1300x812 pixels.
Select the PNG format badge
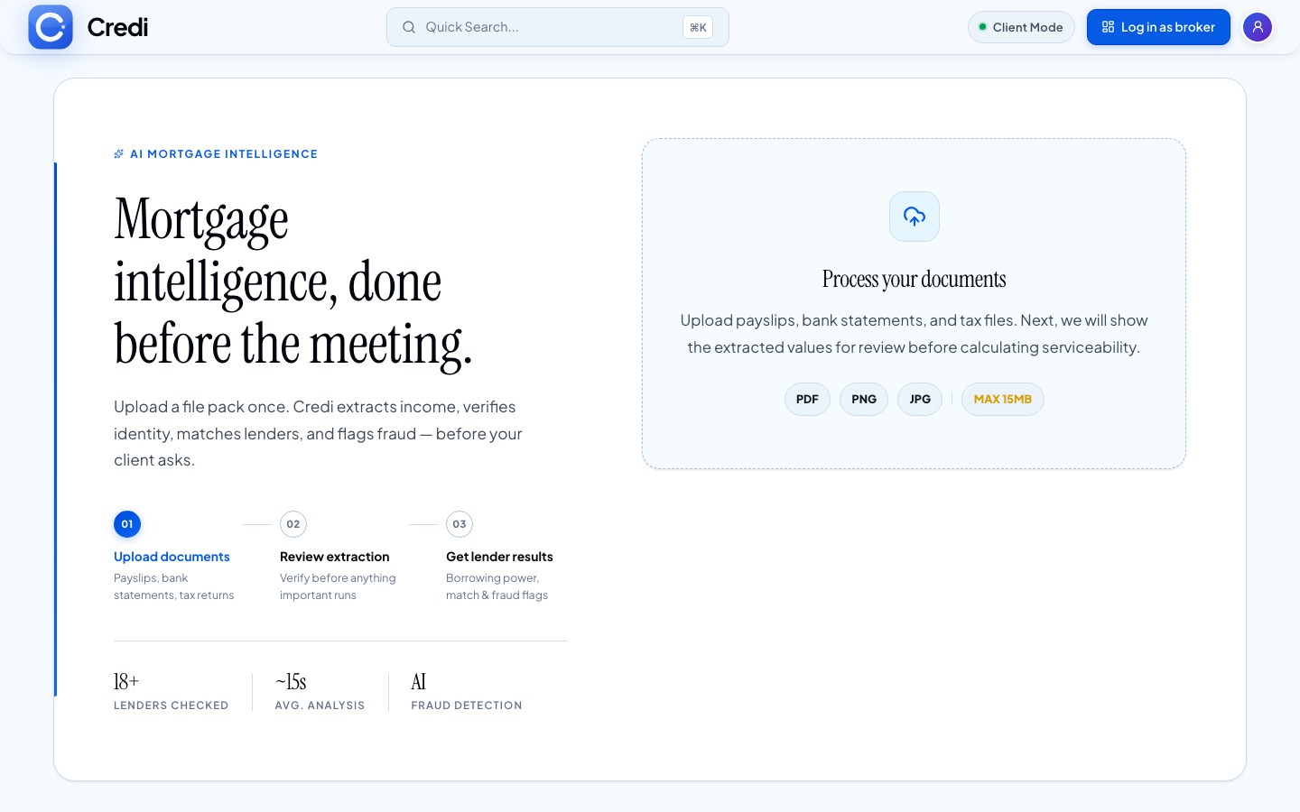(x=864, y=400)
